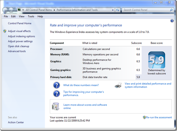Click the Back navigation arrow button
Screen dimensions: 177x131
[5, 10]
